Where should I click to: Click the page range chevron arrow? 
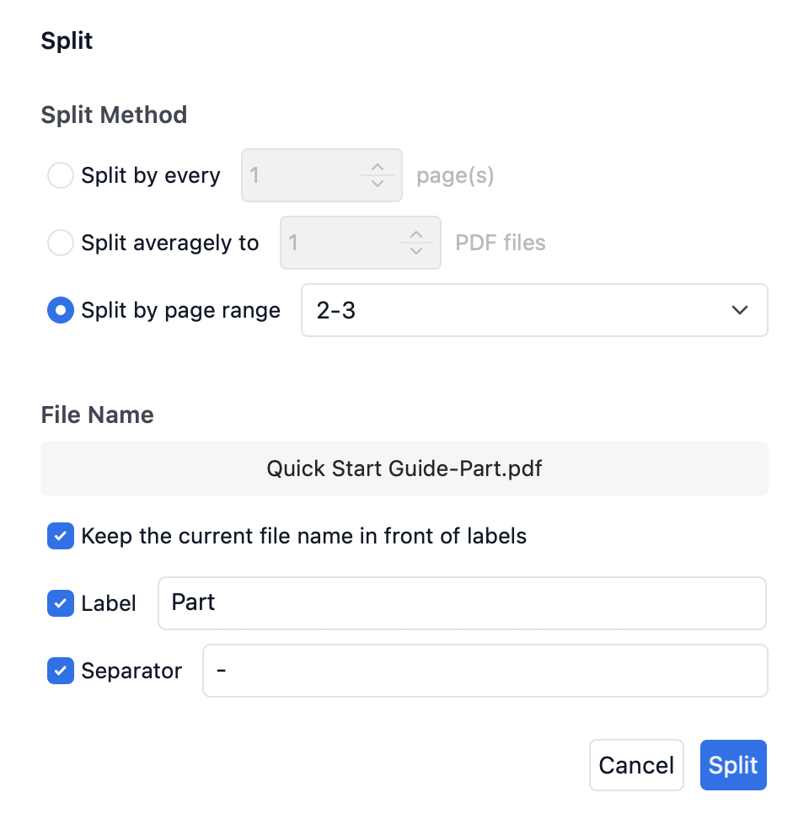tap(740, 311)
